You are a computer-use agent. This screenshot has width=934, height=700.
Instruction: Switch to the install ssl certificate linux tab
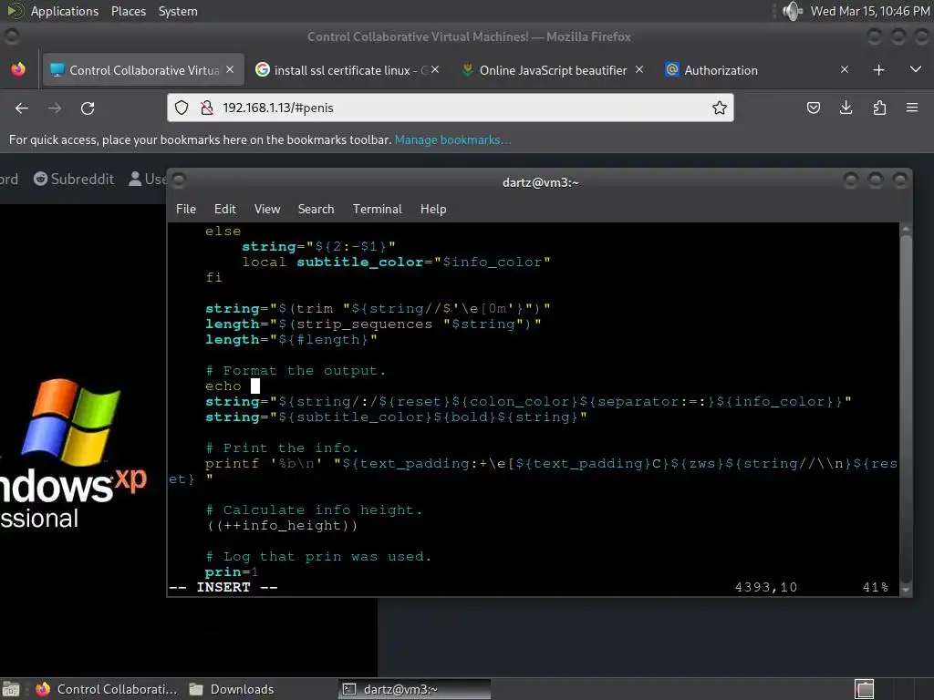click(x=348, y=70)
